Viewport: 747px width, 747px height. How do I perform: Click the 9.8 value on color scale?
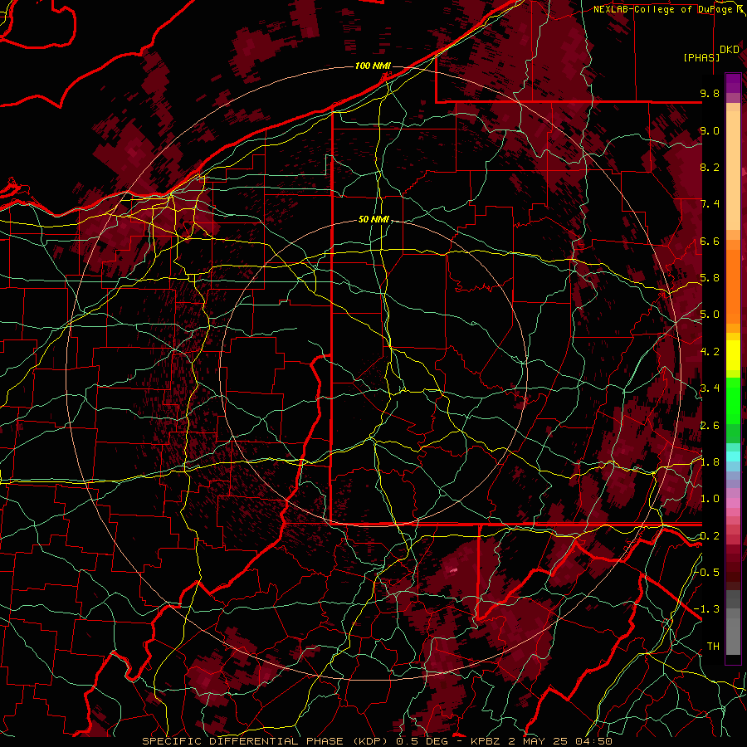(x=710, y=93)
